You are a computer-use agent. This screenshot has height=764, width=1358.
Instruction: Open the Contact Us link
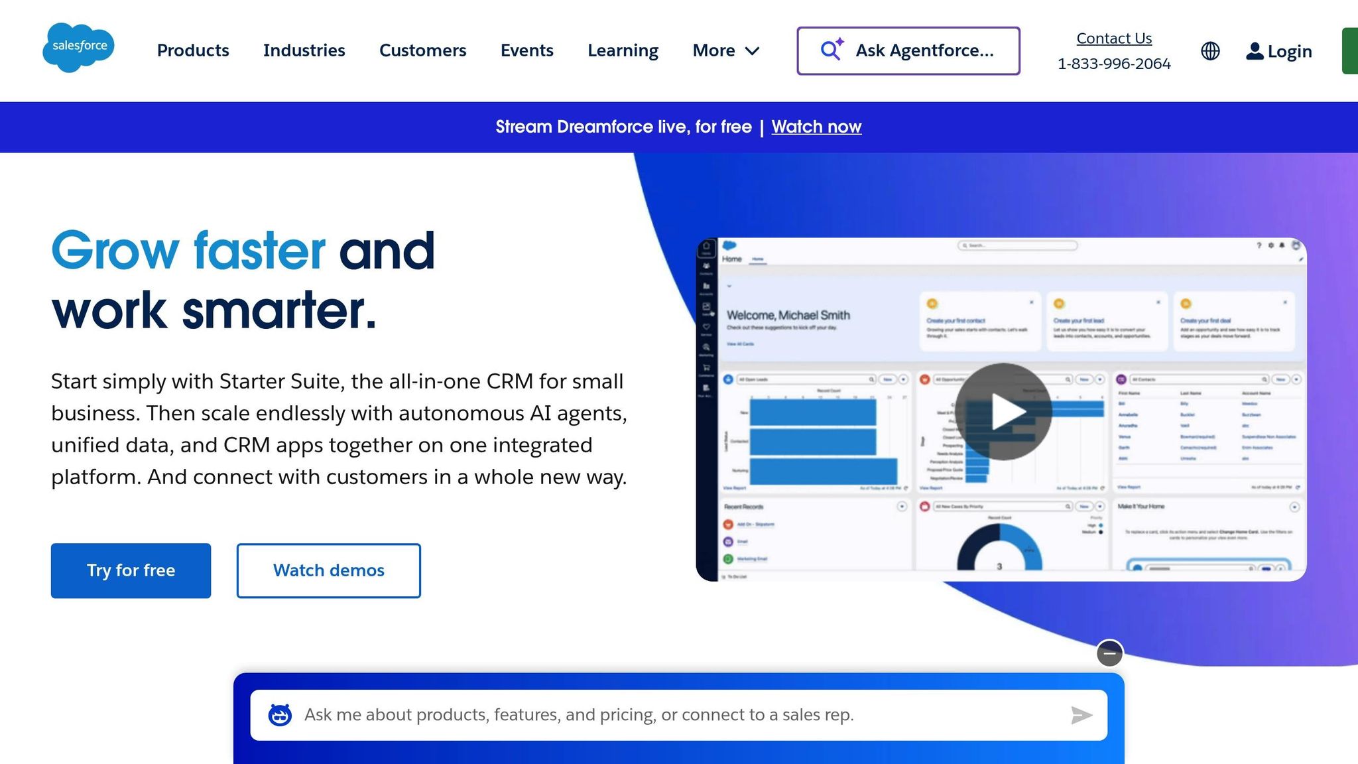(x=1113, y=38)
